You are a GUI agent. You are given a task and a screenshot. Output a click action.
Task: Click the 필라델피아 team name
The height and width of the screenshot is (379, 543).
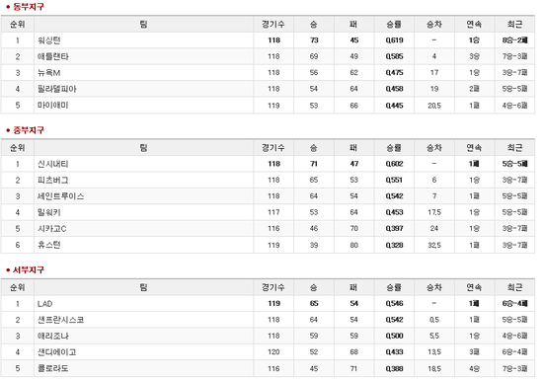(x=57, y=89)
